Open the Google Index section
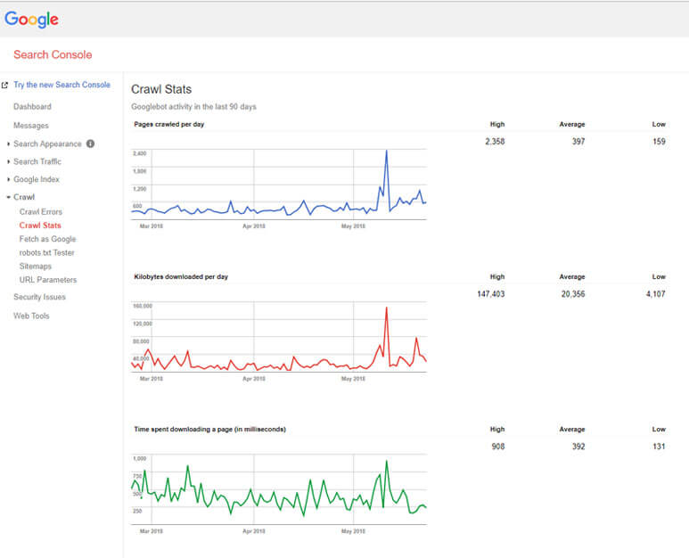 coord(37,179)
